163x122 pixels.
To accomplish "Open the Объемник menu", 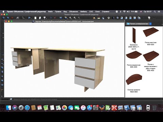I will pos(73,12).
